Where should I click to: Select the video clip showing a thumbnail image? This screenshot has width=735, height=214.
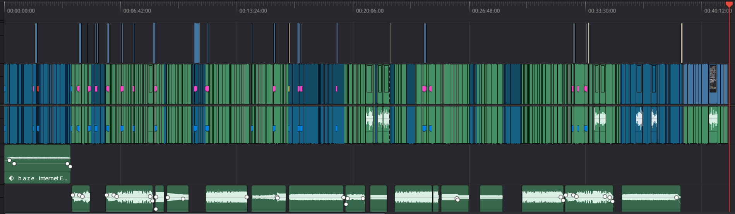point(713,79)
